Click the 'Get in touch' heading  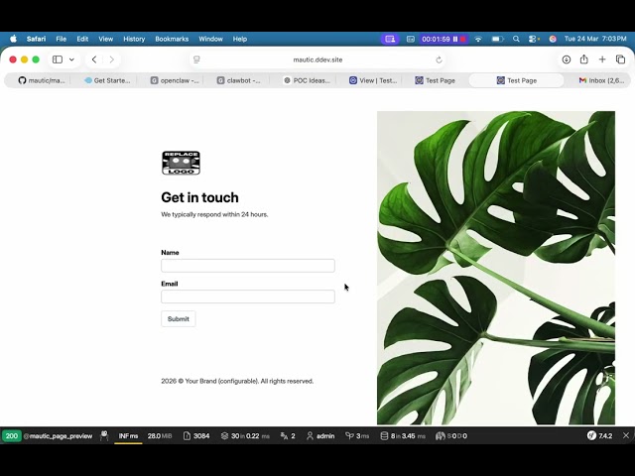(x=200, y=197)
